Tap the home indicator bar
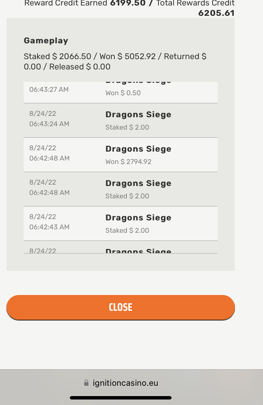Screen dimensions: 263x405 click(120, 398)
